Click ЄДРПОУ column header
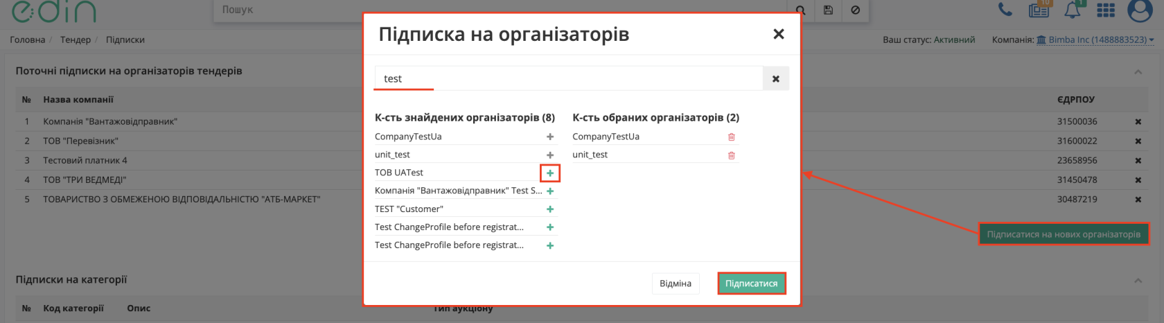The image size is (1164, 323). [x=1076, y=100]
